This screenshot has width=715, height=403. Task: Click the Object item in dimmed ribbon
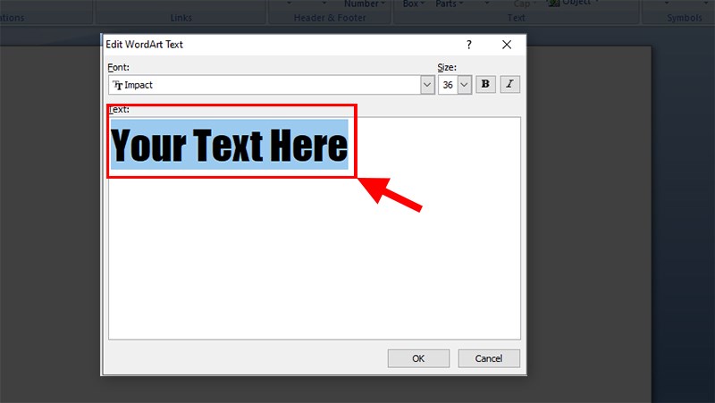(x=574, y=3)
